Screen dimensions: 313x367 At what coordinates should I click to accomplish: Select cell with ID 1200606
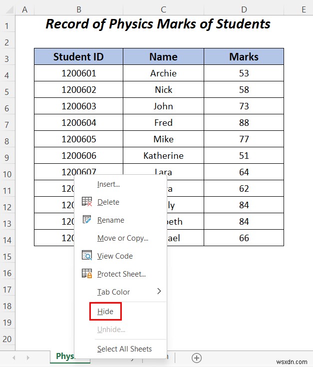point(78,155)
